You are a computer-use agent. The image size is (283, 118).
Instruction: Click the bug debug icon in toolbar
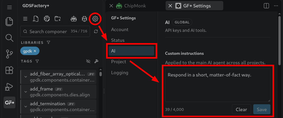(84, 19)
